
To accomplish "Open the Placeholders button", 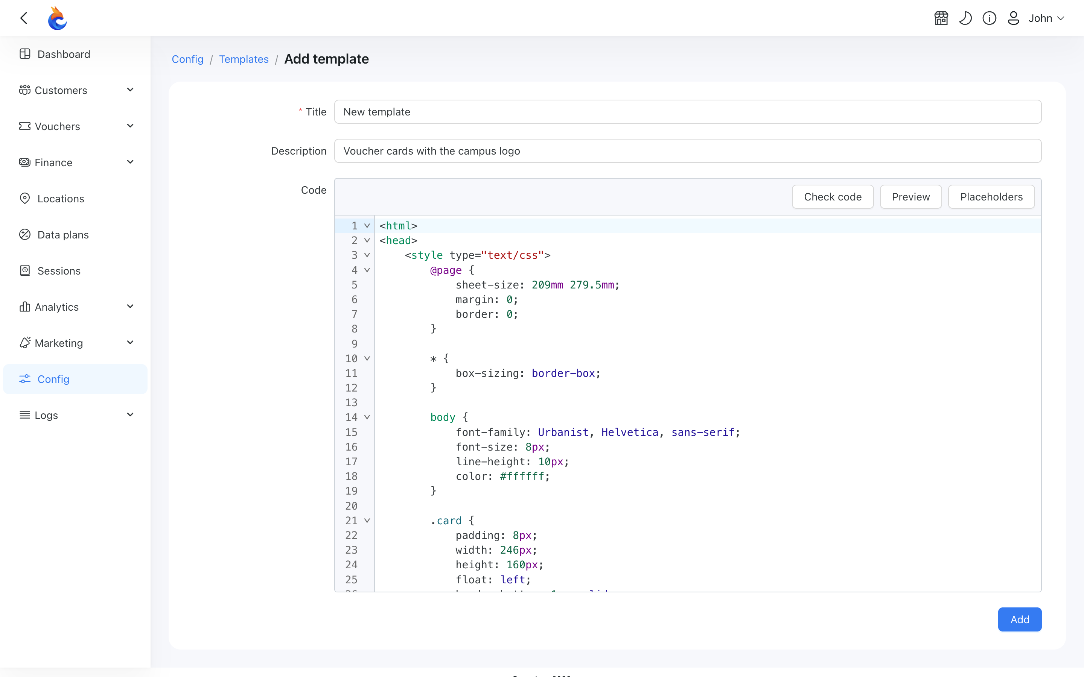I will tap(991, 197).
